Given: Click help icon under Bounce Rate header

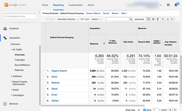Looking at the screenshot, I should [144, 44].
